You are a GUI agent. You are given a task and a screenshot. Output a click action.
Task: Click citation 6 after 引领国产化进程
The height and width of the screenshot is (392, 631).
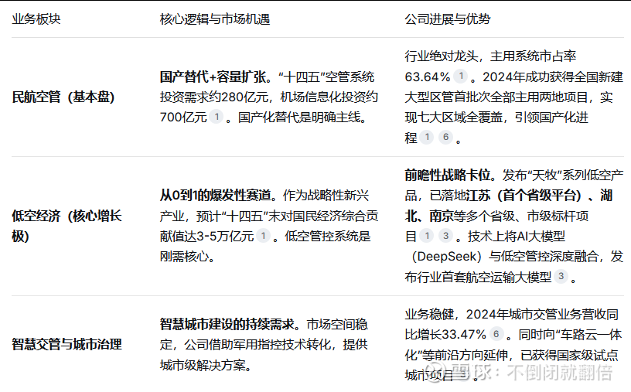[445, 137]
